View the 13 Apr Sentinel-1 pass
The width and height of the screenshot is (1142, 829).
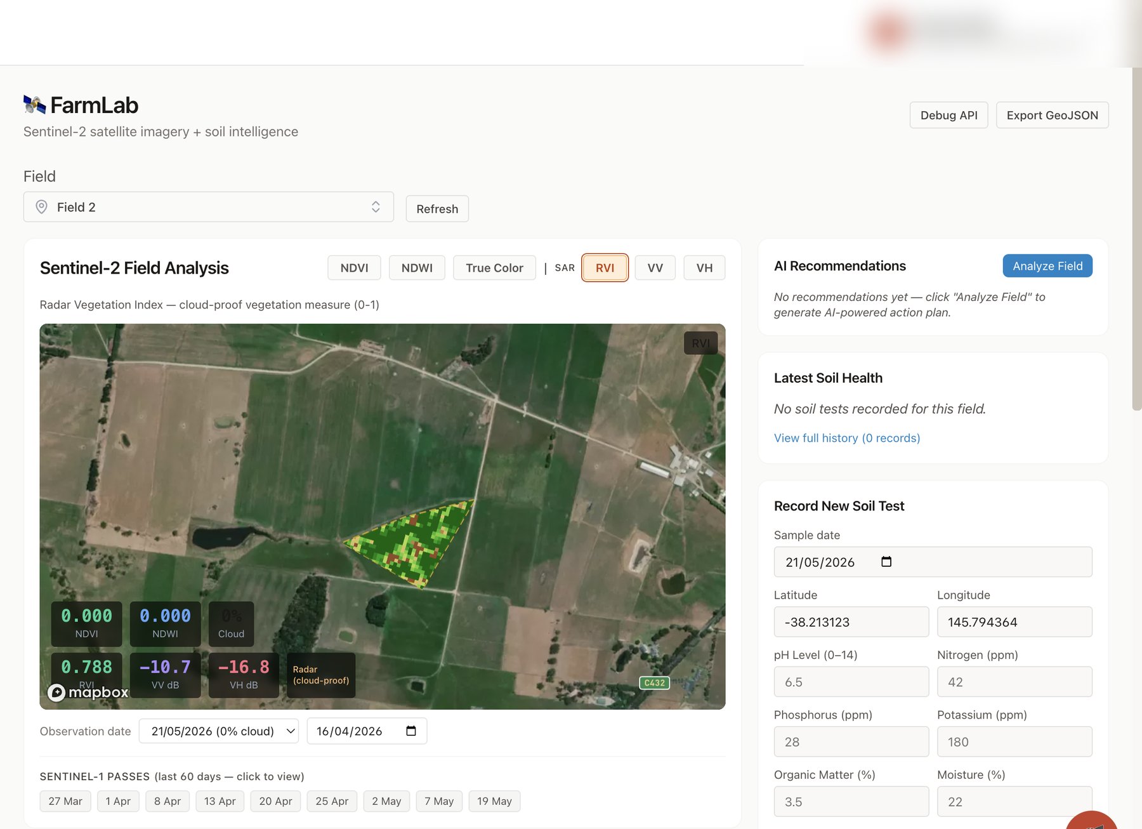tap(220, 801)
